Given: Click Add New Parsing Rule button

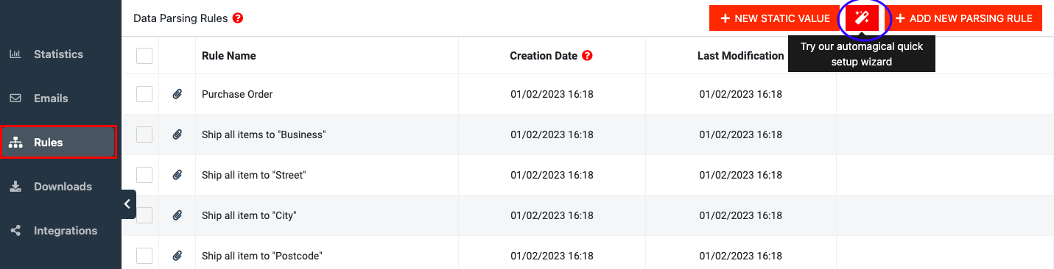Looking at the screenshot, I should [963, 18].
